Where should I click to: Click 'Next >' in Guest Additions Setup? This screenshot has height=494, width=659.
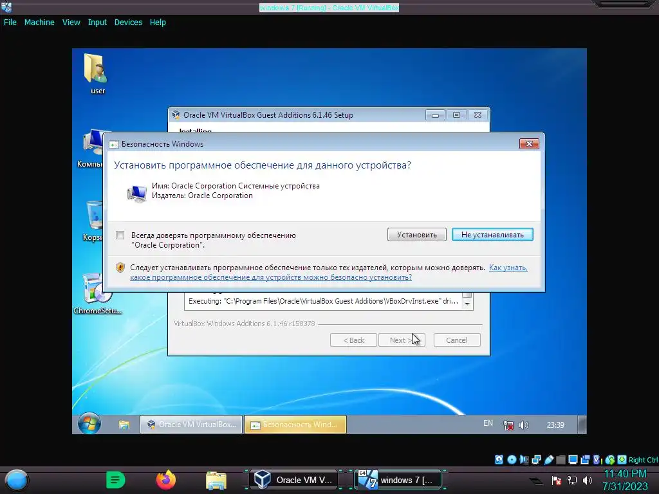[x=402, y=340]
